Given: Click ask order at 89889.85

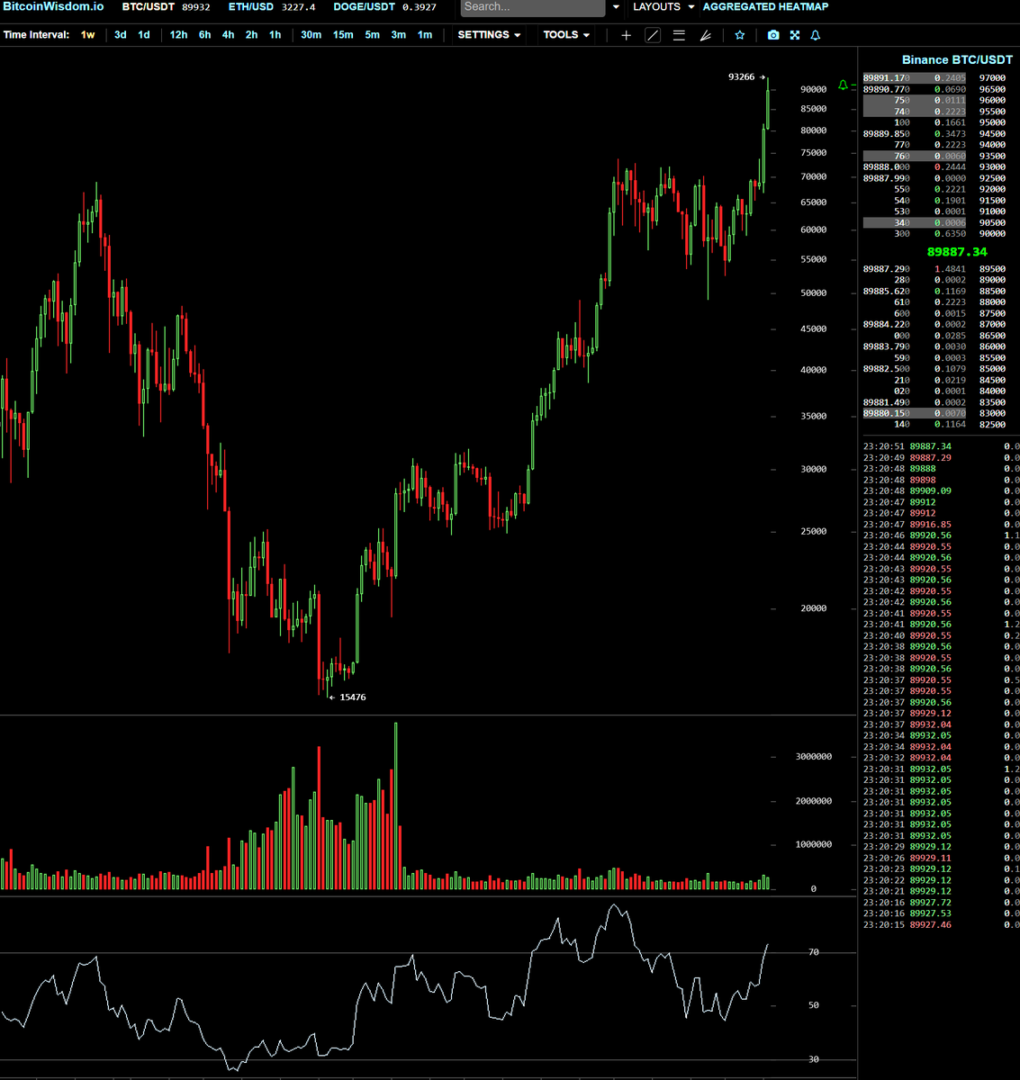Looking at the screenshot, I should (x=915, y=134).
